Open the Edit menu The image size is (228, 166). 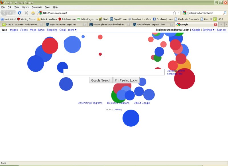tap(9, 7)
